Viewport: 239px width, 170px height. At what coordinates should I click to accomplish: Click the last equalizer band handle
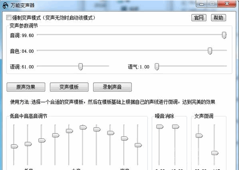point(138,145)
